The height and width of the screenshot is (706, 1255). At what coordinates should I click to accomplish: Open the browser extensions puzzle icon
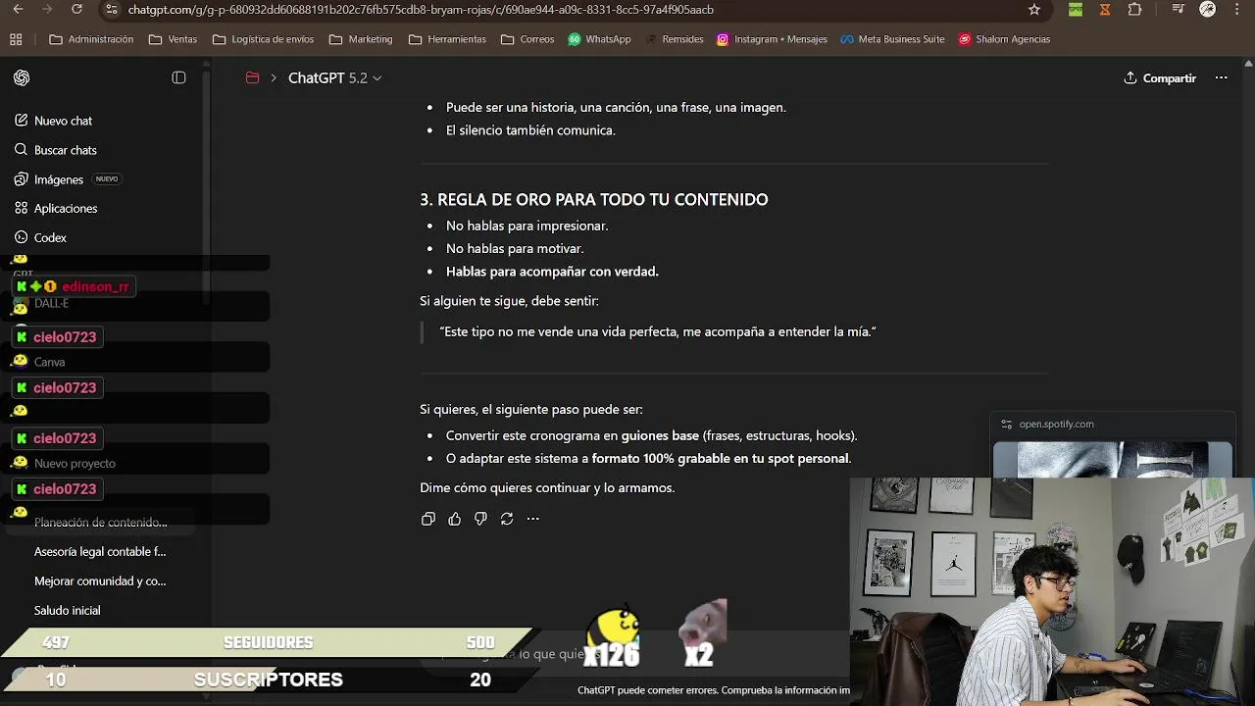1134,9
